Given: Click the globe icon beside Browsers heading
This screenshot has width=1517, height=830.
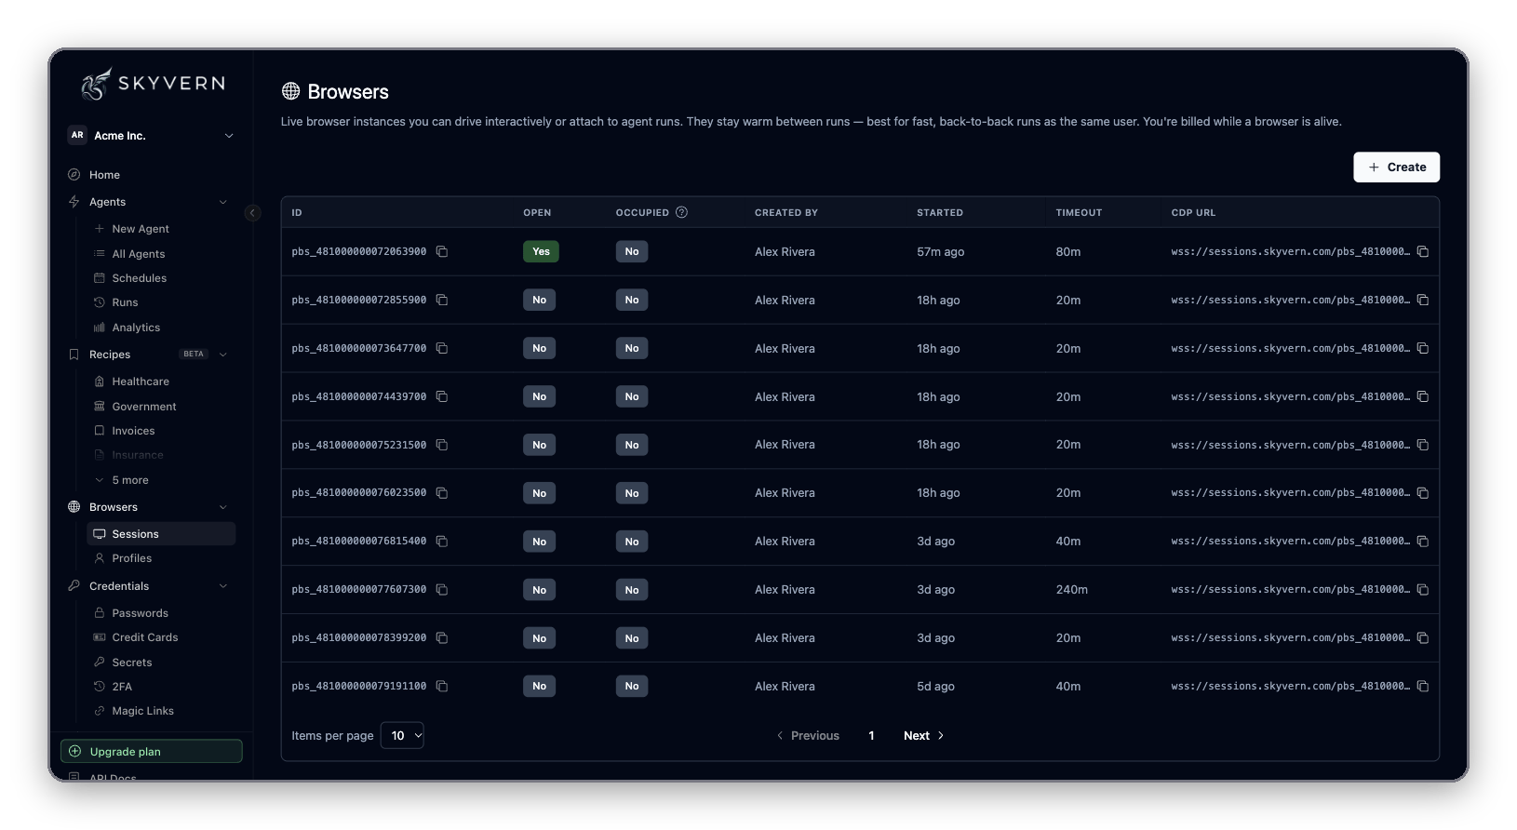Looking at the screenshot, I should tap(291, 91).
